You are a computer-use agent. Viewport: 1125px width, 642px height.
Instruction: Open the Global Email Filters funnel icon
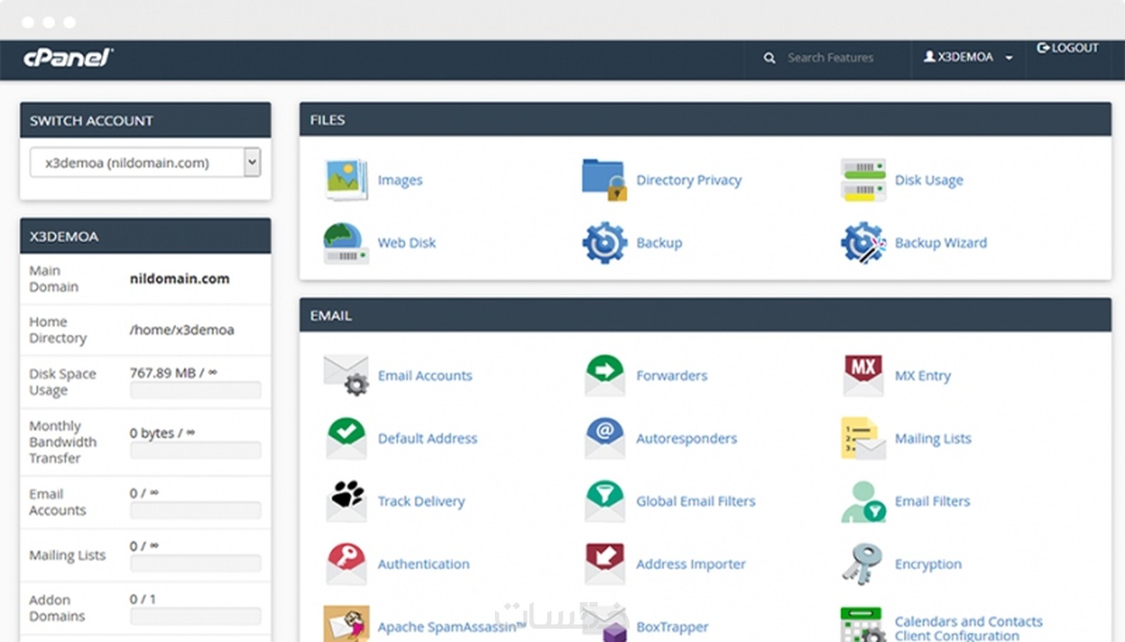(x=604, y=501)
